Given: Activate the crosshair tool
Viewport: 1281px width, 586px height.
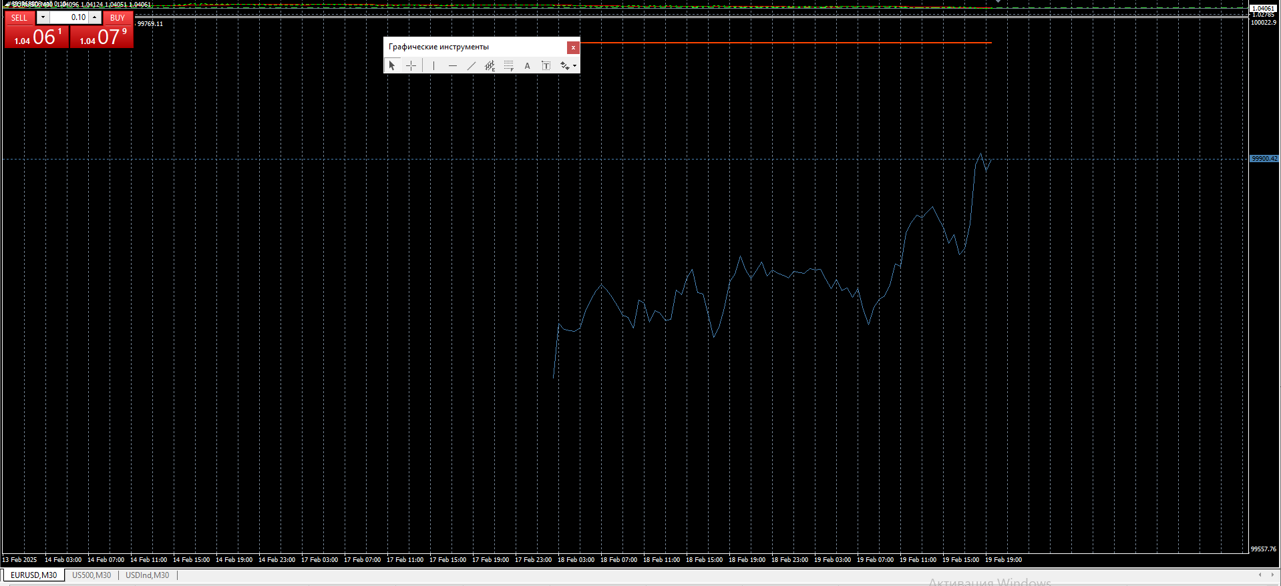Looking at the screenshot, I should [411, 65].
